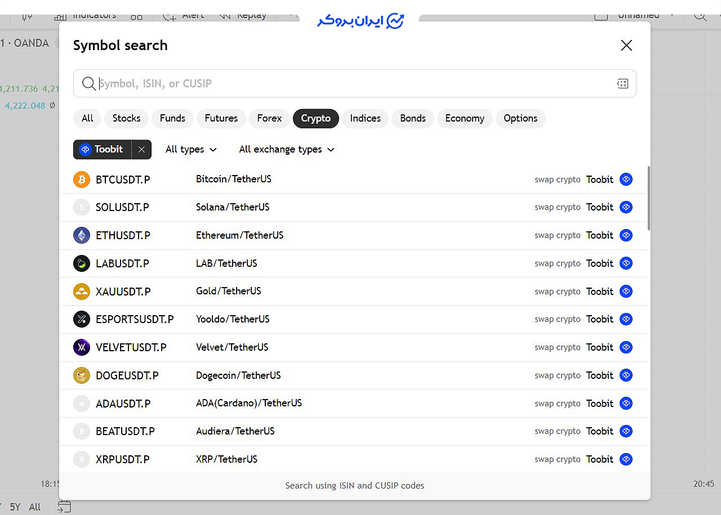
Task: Click the Gold/TetherUS description
Action: coord(229,291)
